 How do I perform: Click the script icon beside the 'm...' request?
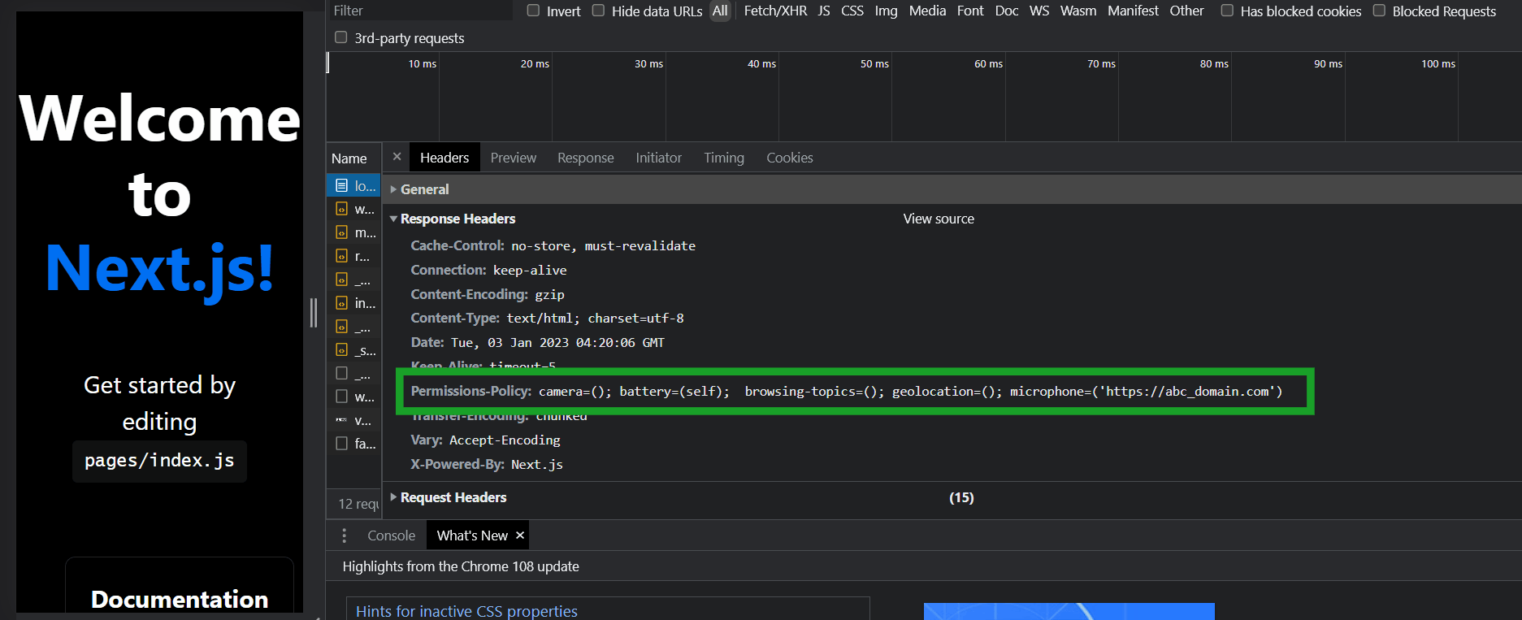(341, 232)
